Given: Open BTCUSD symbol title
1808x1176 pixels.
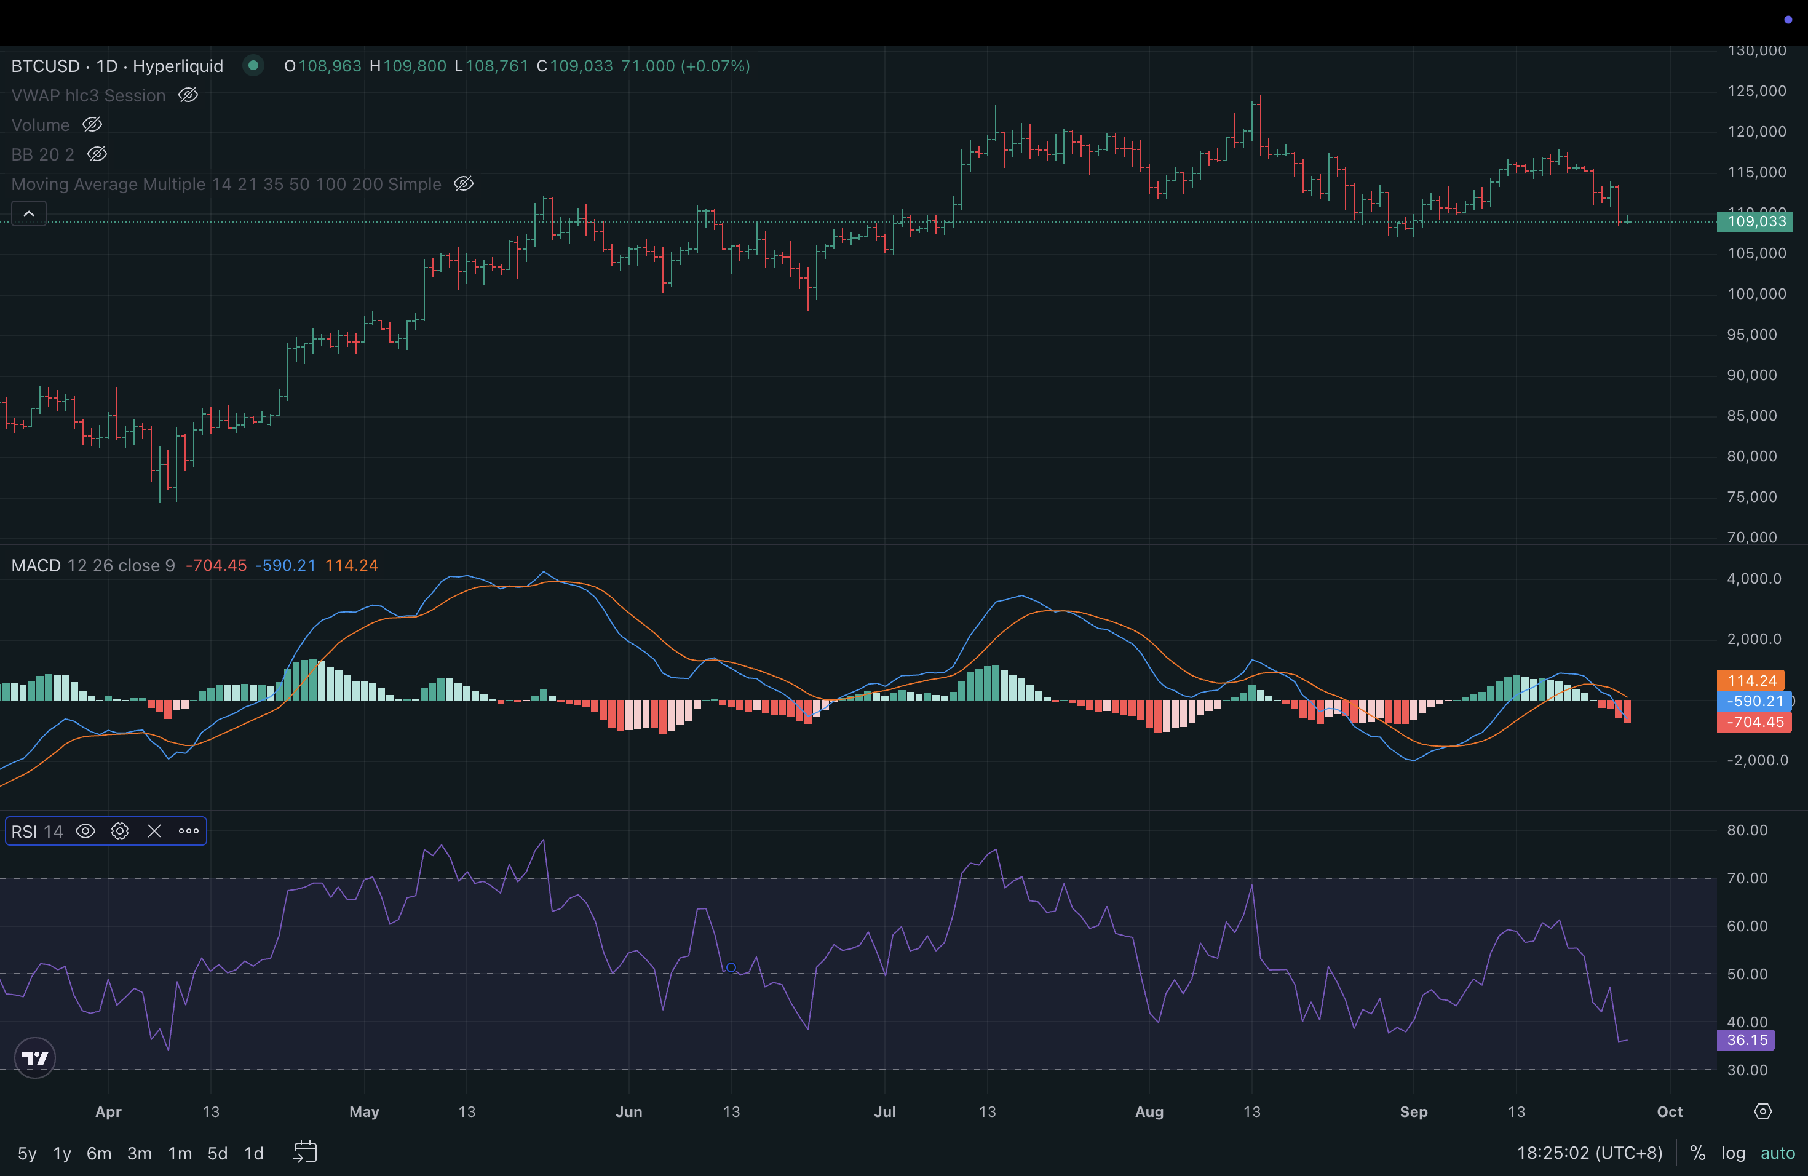Looking at the screenshot, I should coord(46,66).
